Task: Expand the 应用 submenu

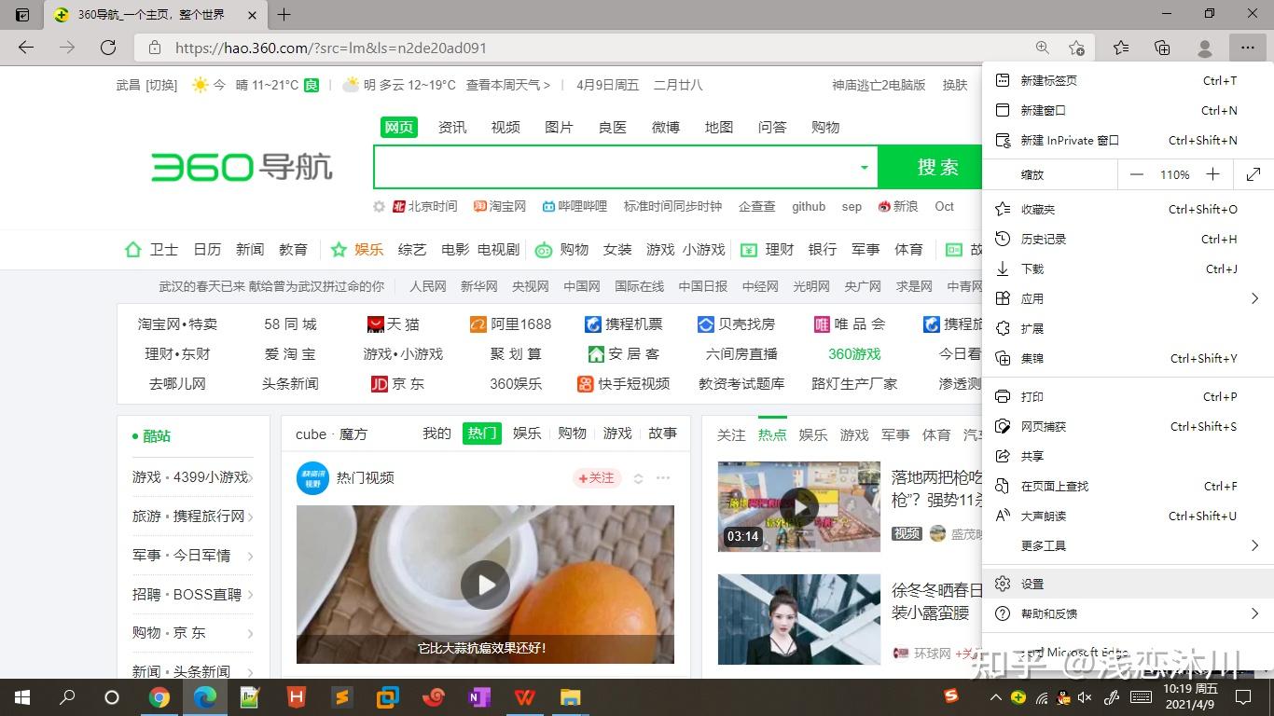Action: (1129, 299)
